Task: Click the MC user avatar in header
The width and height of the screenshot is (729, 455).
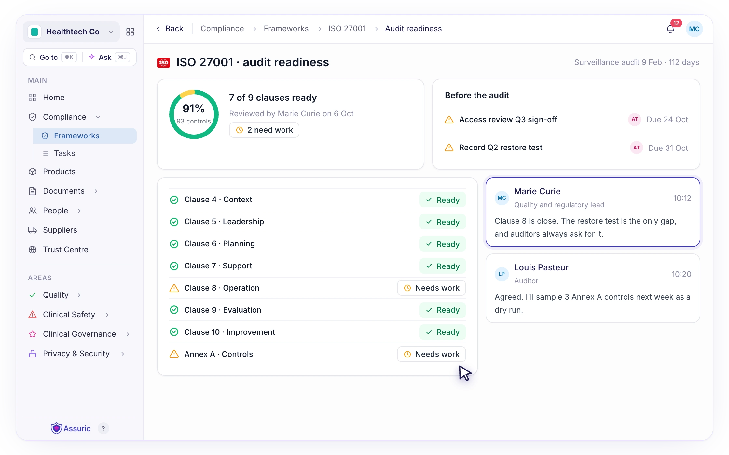Action: (694, 29)
